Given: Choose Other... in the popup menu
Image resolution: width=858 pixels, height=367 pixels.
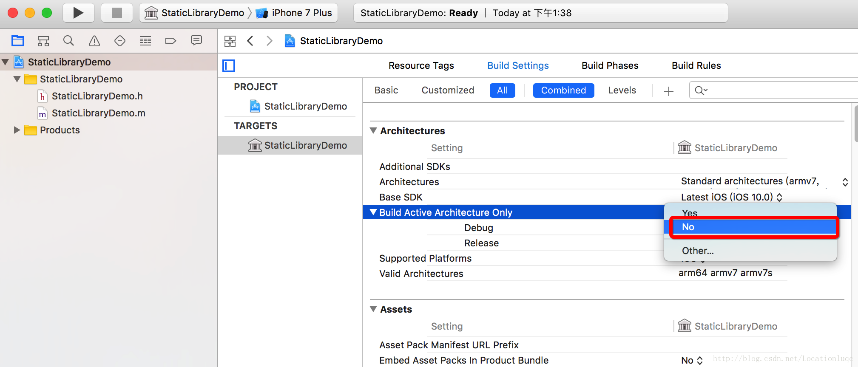Looking at the screenshot, I should click(750, 251).
